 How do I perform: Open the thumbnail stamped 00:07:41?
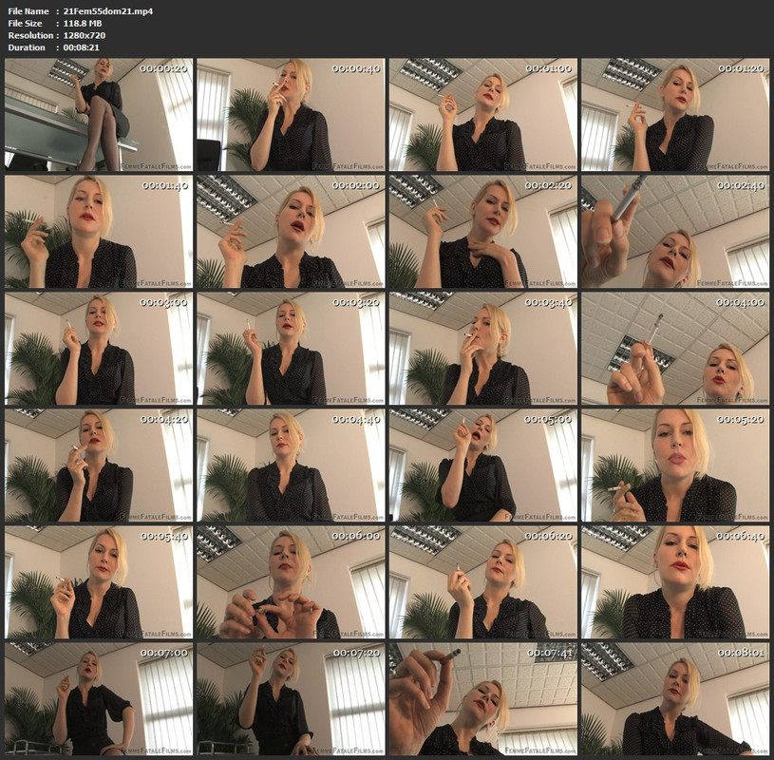[x=482, y=699]
